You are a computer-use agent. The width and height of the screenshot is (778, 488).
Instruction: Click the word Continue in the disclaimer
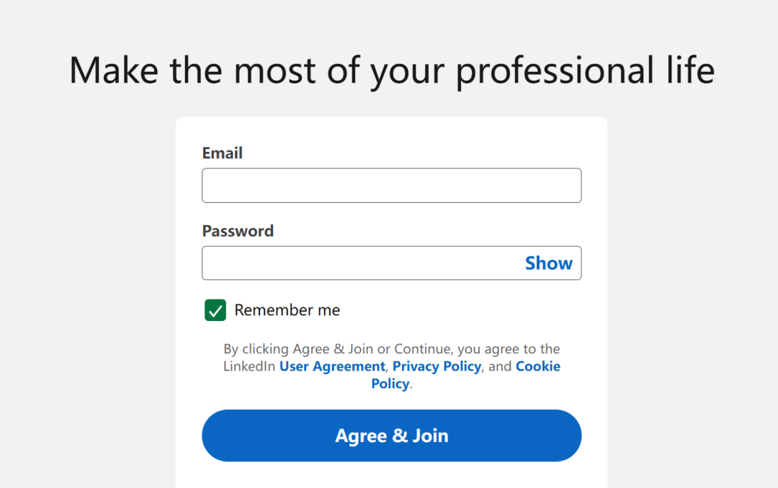(423, 349)
